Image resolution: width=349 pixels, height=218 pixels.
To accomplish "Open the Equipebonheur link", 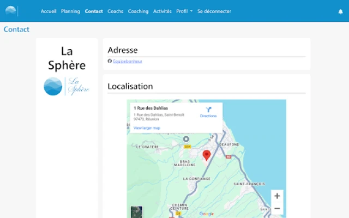I will point(128,61).
